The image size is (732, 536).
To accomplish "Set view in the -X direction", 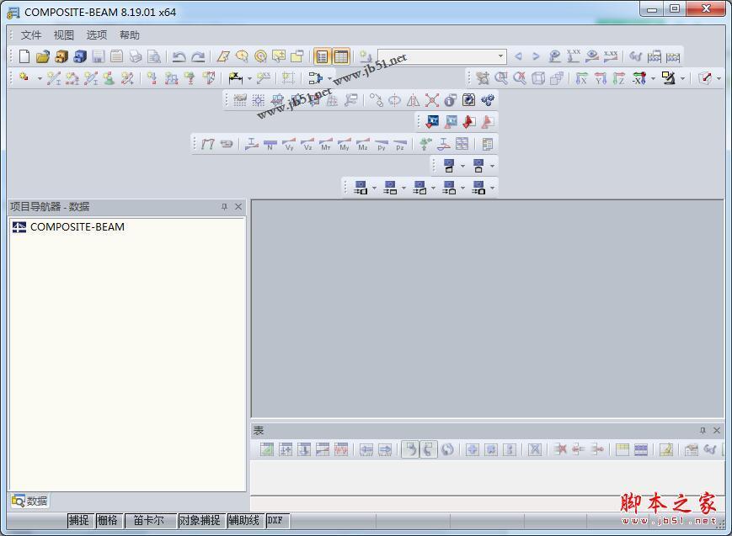I will pyautogui.click(x=639, y=78).
